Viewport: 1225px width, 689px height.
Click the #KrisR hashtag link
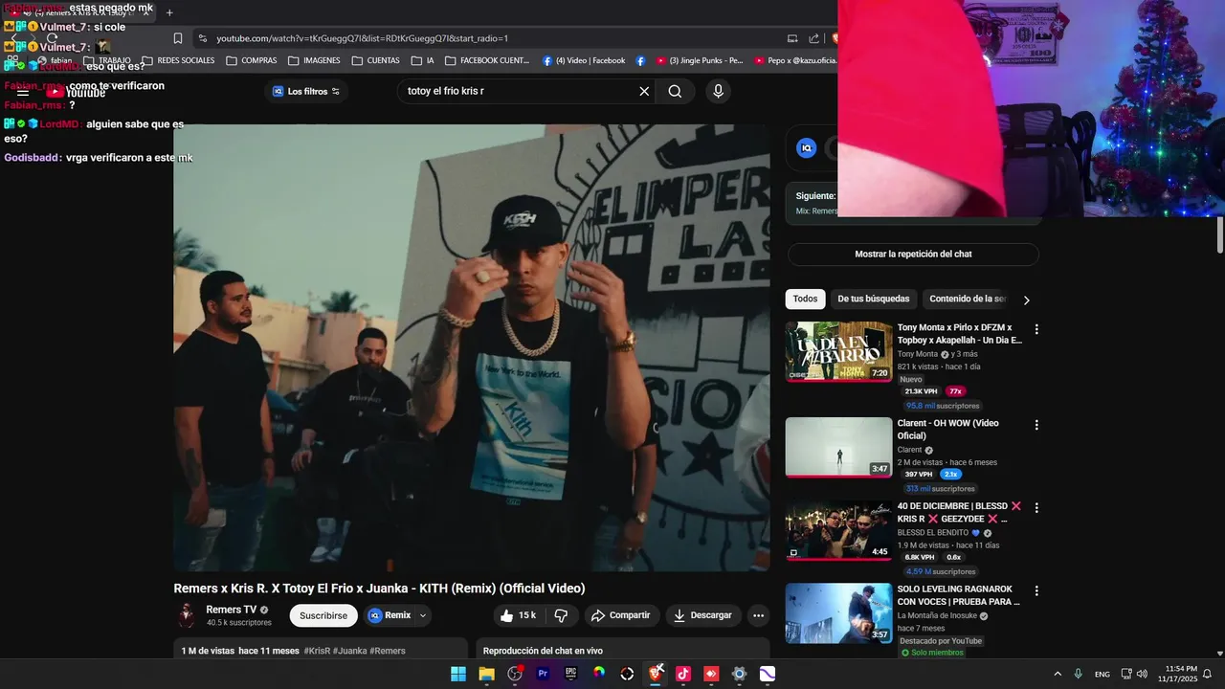[x=317, y=651]
